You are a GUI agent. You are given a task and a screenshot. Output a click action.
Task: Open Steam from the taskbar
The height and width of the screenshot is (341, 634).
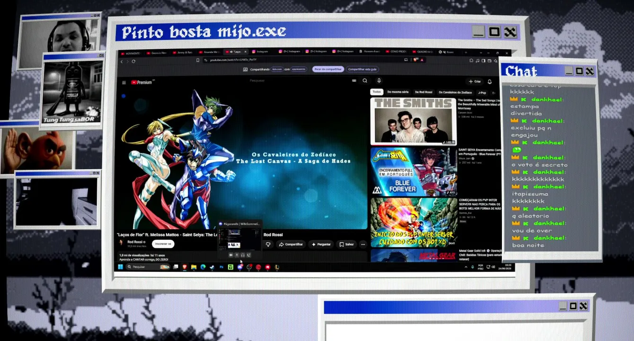212,267
